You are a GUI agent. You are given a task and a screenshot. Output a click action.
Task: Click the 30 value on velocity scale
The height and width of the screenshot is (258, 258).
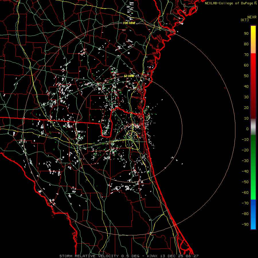[246, 97]
